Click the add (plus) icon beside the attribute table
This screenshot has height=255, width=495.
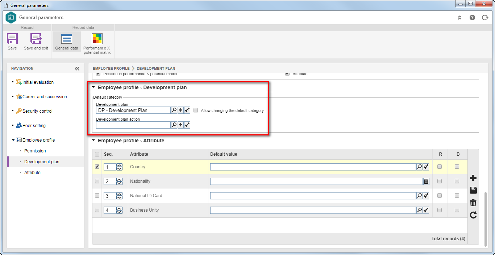click(473, 178)
